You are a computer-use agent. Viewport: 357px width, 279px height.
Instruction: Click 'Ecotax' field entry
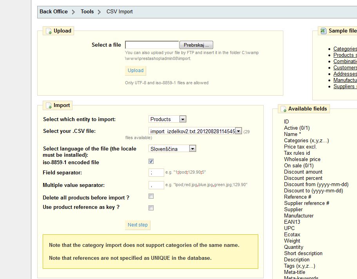click(x=292, y=234)
